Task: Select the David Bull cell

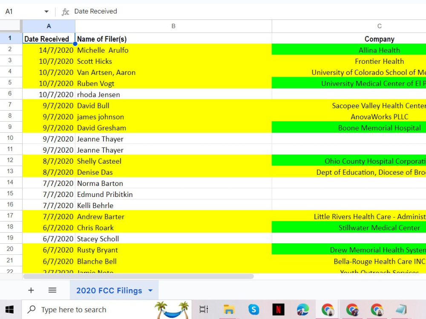Action: pos(173,105)
